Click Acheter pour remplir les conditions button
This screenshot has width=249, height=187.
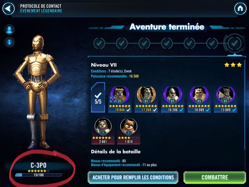[x=133, y=177]
